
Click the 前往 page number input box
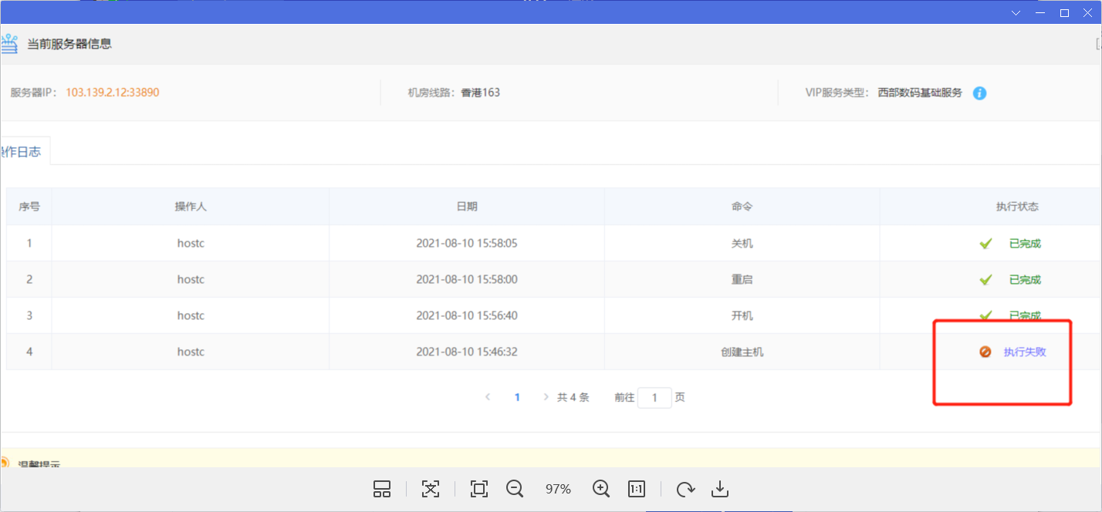tap(654, 398)
